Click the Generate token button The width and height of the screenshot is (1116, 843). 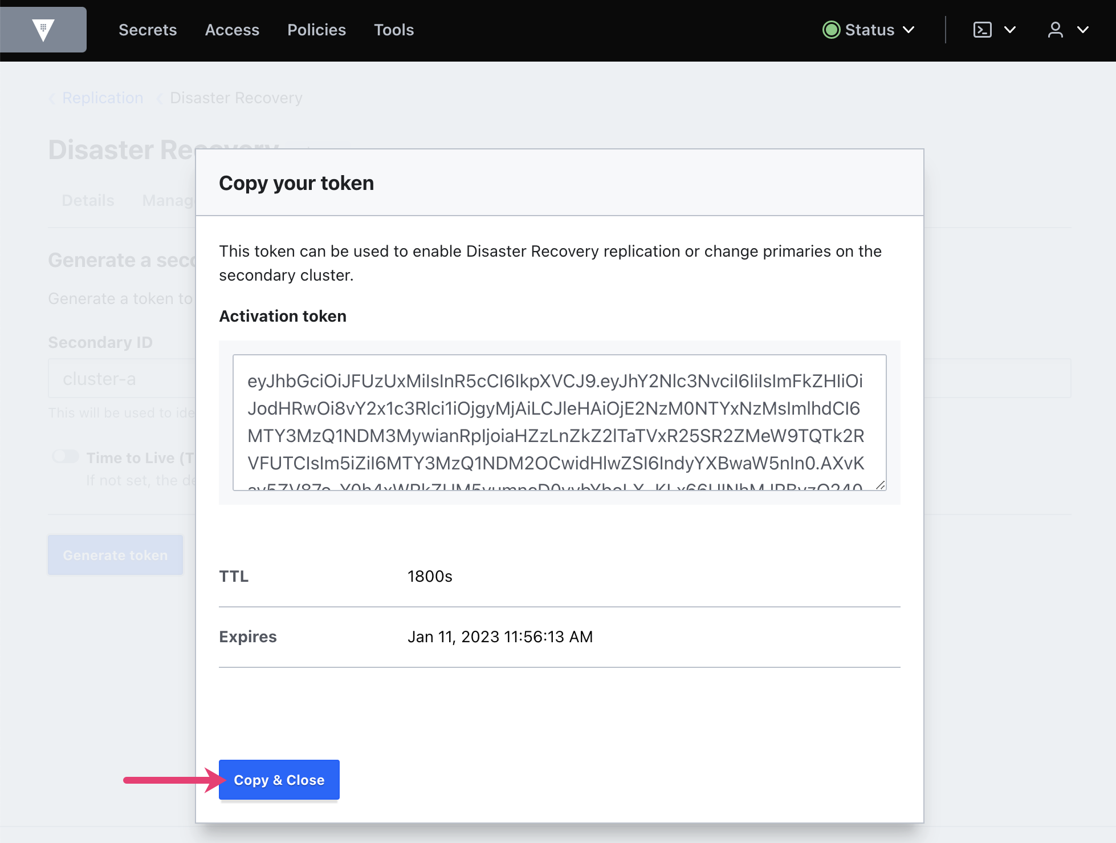click(115, 555)
